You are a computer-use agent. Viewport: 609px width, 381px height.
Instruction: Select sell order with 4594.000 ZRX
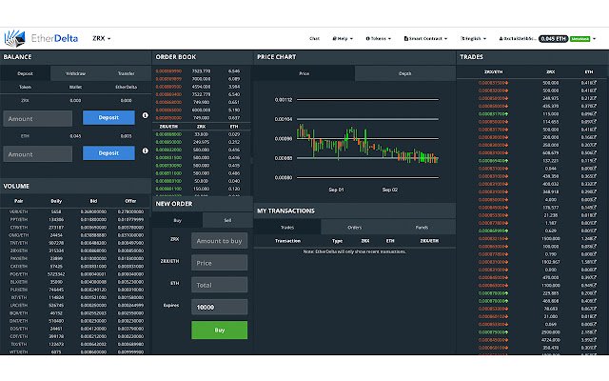(201, 87)
